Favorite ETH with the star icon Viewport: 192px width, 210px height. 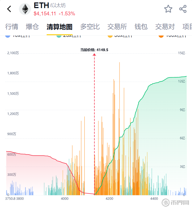tap(168, 9)
